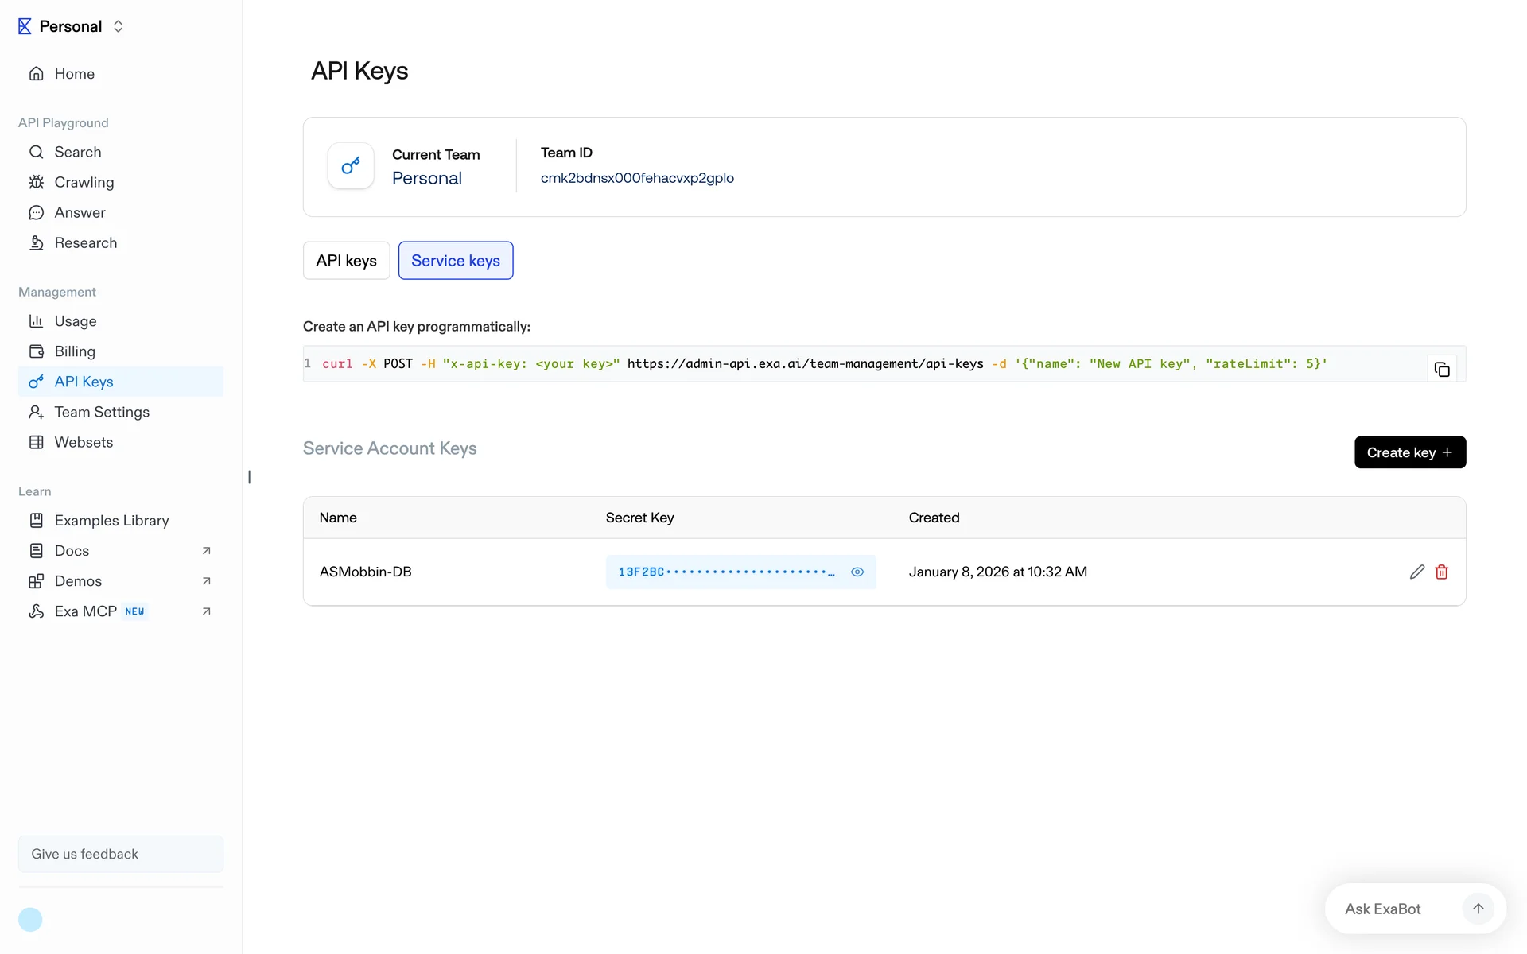The width and height of the screenshot is (1527, 954).
Task: Click the Give us feedback button
Action: 121,853
